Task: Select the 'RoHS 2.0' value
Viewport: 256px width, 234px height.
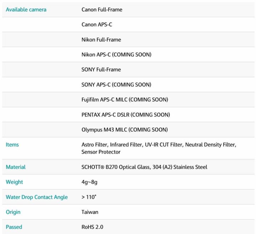Action: 92,227
